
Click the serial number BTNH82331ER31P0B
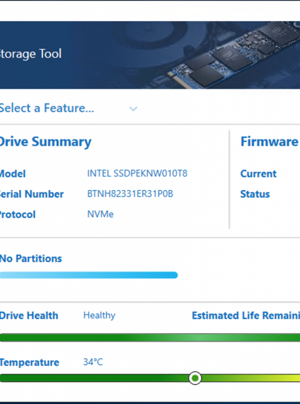[x=130, y=194]
